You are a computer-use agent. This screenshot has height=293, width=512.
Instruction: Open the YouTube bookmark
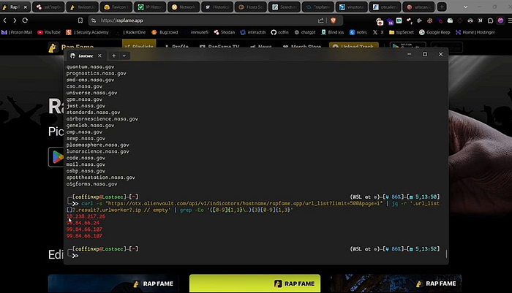coord(49,32)
